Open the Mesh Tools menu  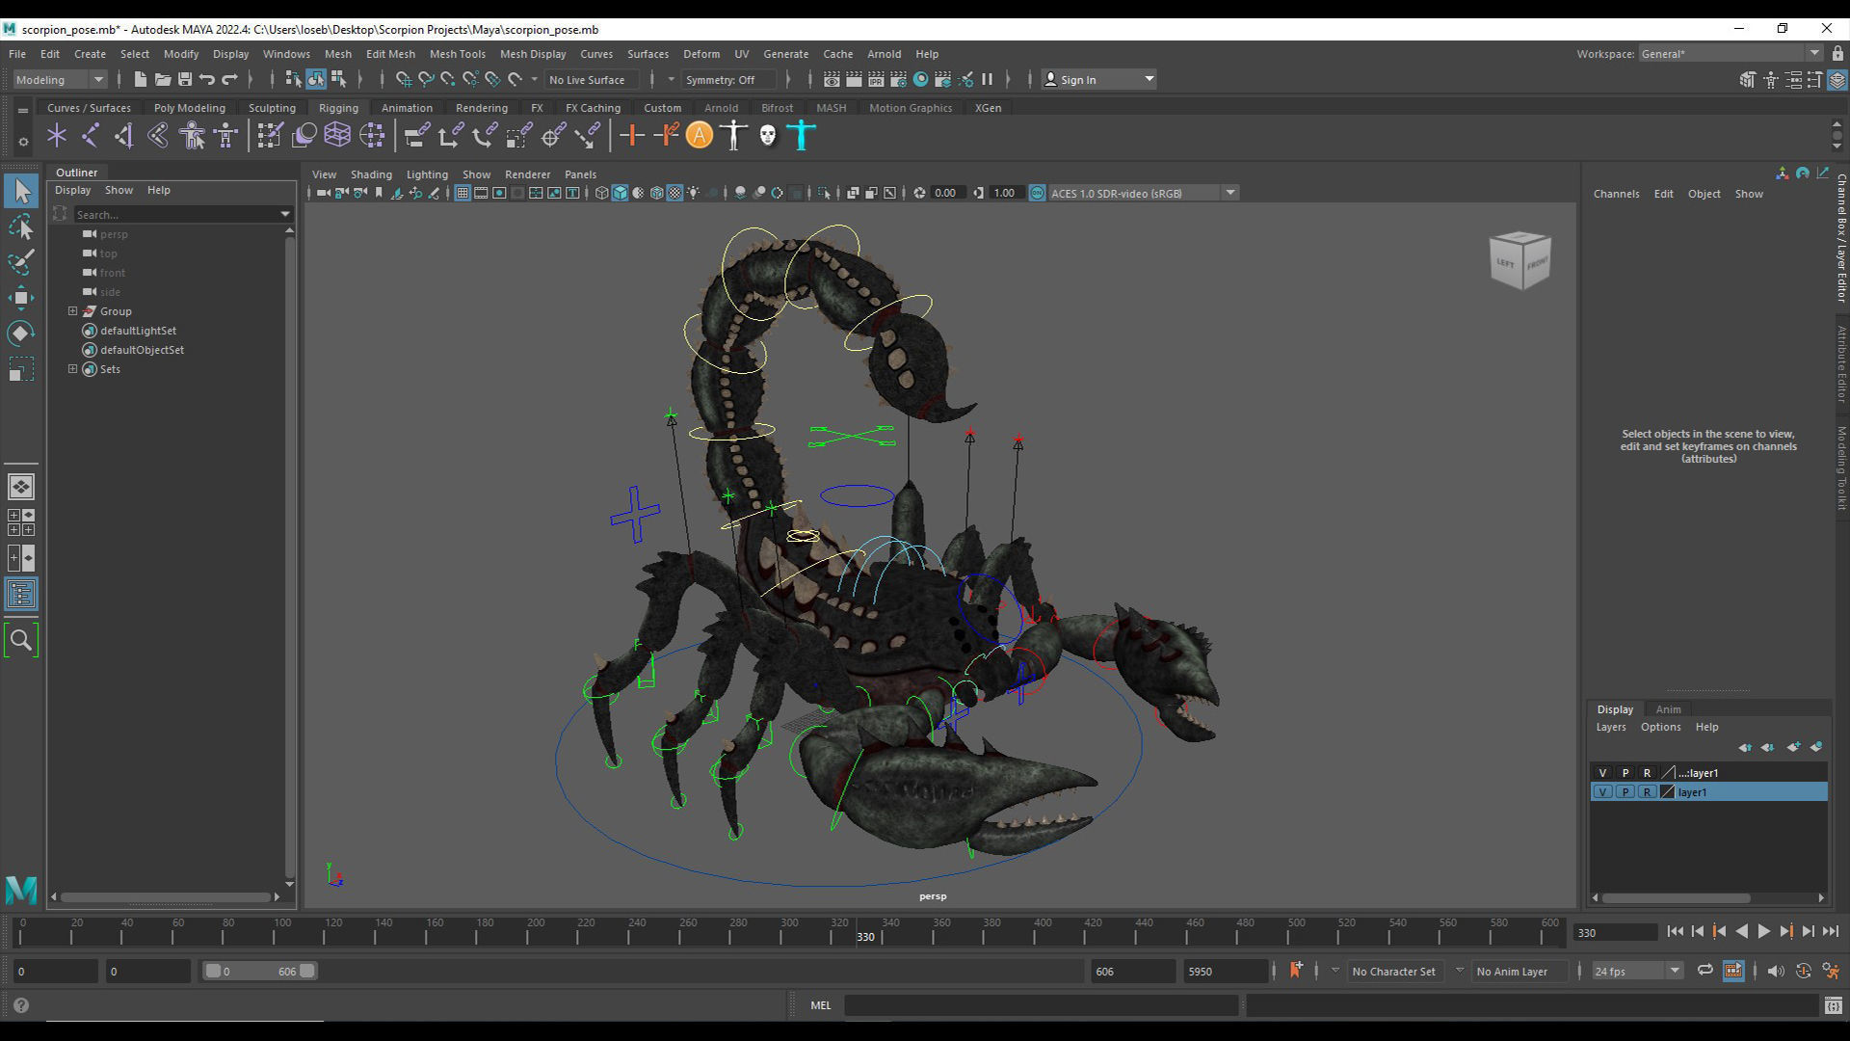coord(457,54)
